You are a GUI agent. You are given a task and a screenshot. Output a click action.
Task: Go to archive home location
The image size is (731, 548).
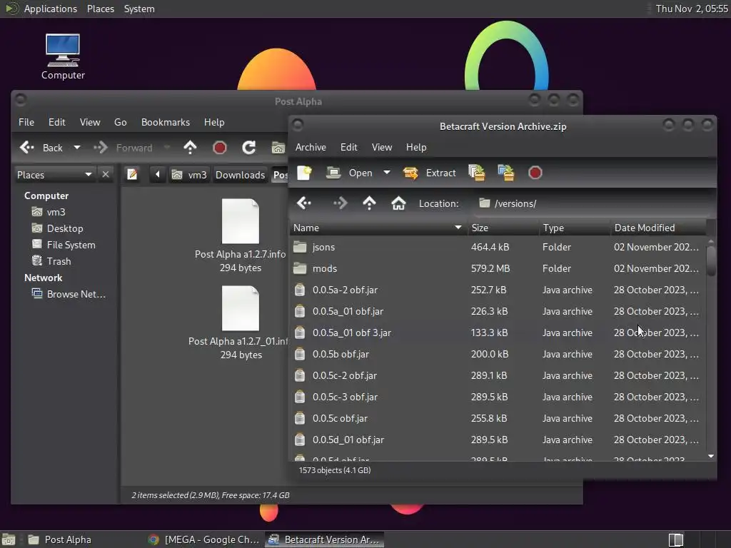(x=398, y=203)
